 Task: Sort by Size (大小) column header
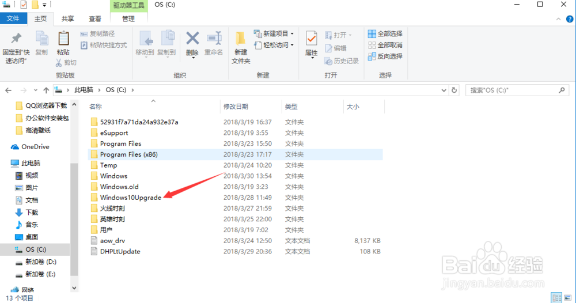coord(353,107)
